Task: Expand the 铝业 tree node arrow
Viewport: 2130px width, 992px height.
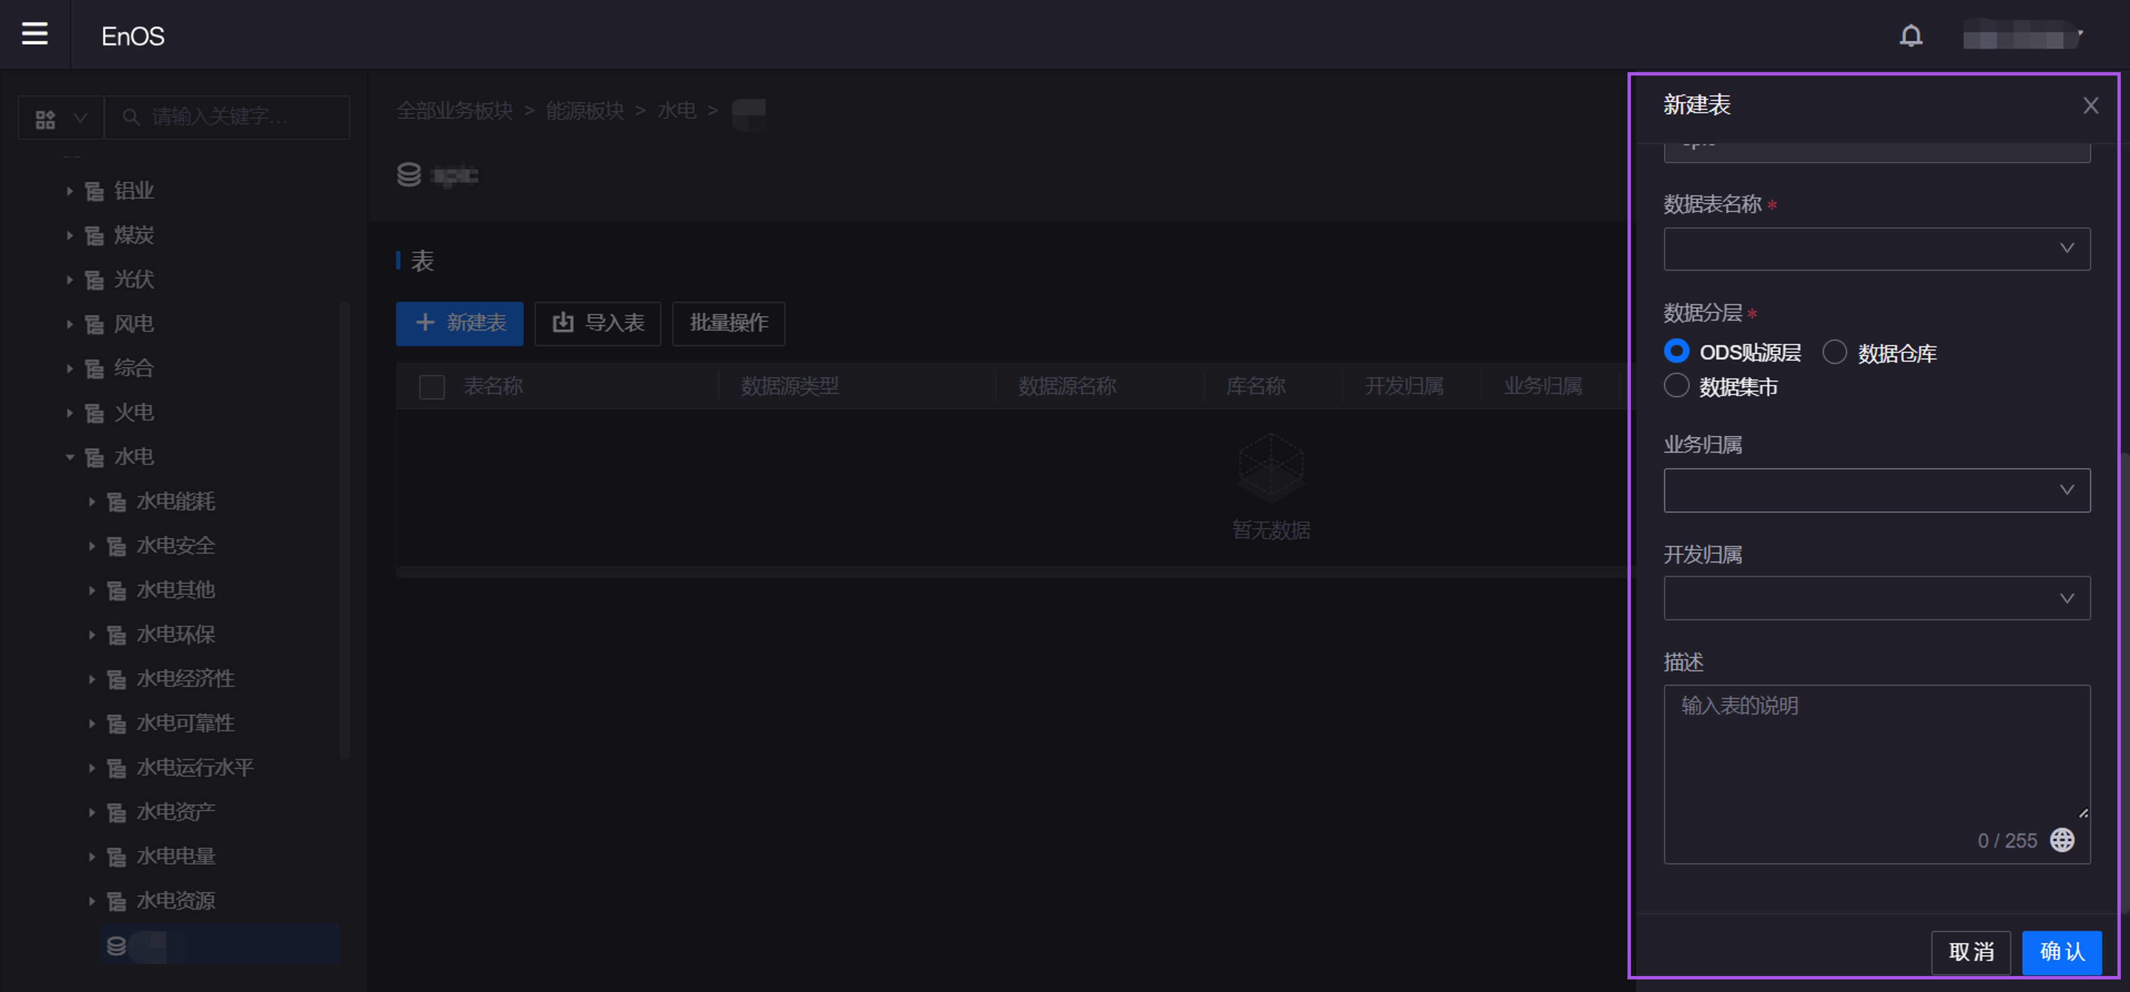Action: 70,191
